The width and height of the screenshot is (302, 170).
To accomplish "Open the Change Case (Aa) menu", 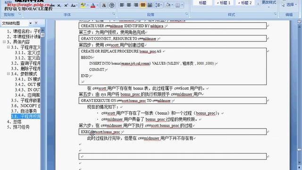I will [74, 5].
